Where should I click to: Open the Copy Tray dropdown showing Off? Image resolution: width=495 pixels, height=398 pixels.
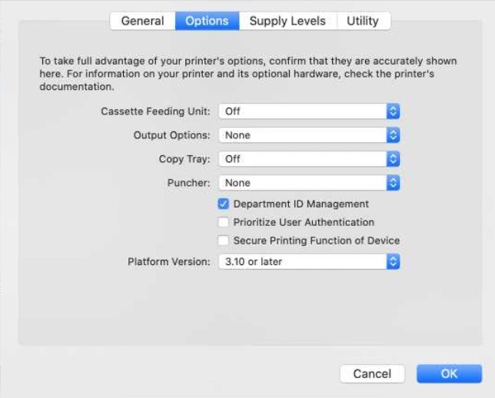click(302, 159)
